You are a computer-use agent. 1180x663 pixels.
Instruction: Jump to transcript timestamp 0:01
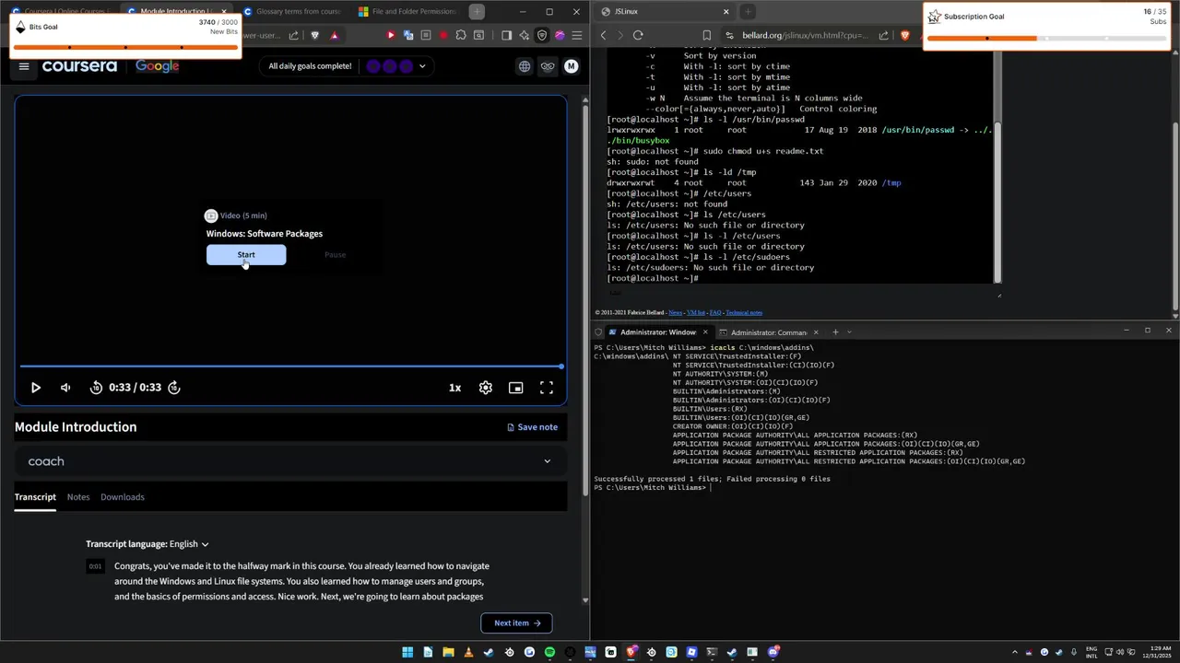pyautogui.click(x=95, y=566)
